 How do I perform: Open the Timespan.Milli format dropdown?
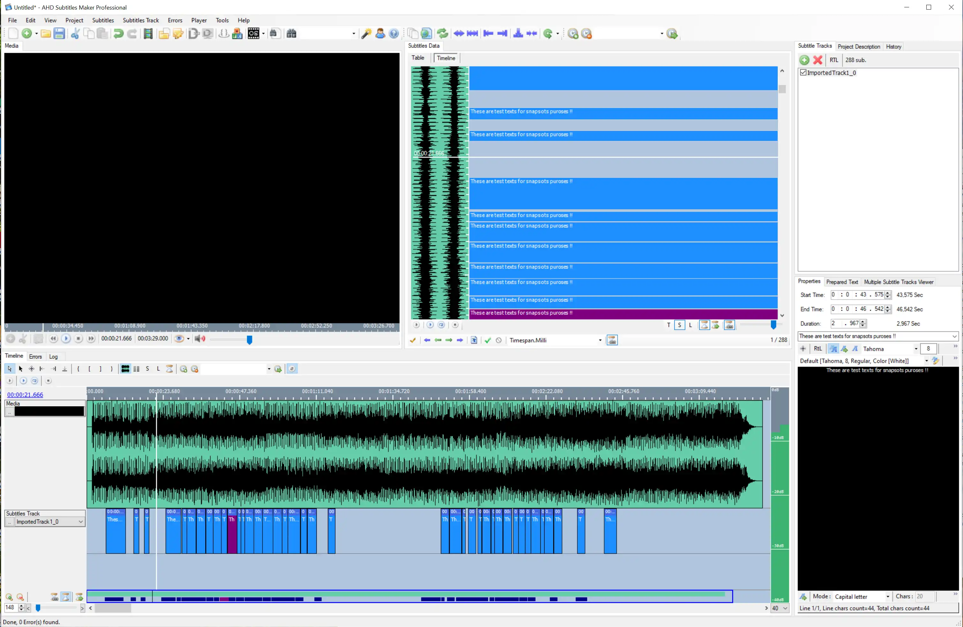click(x=600, y=340)
